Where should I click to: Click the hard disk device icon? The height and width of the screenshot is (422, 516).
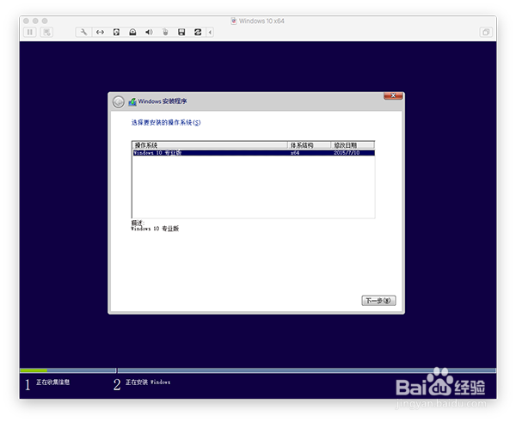116,32
